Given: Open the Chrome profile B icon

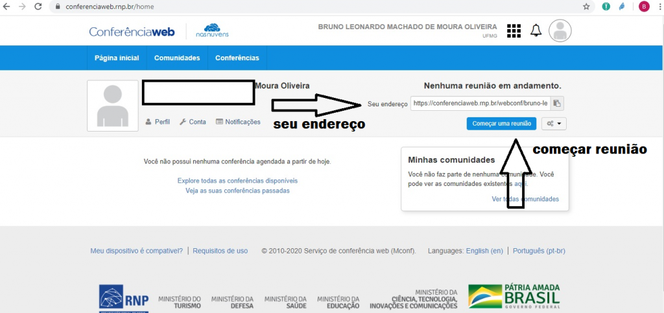Looking at the screenshot, I should click(x=644, y=6).
